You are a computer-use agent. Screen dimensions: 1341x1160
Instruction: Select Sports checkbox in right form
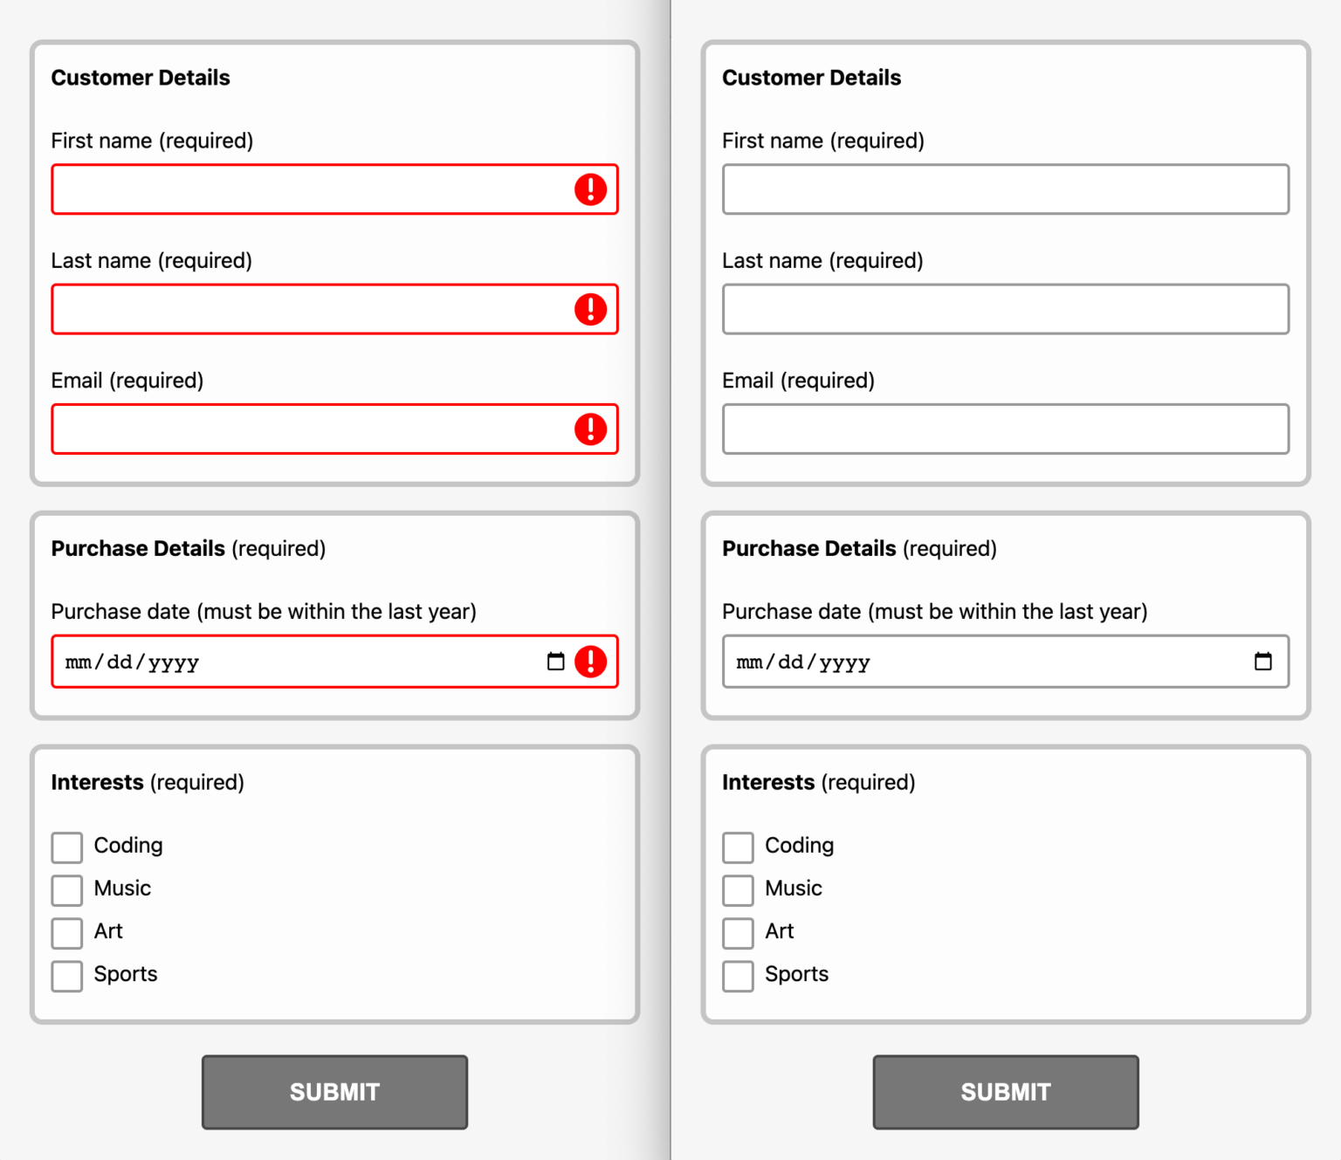(738, 975)
